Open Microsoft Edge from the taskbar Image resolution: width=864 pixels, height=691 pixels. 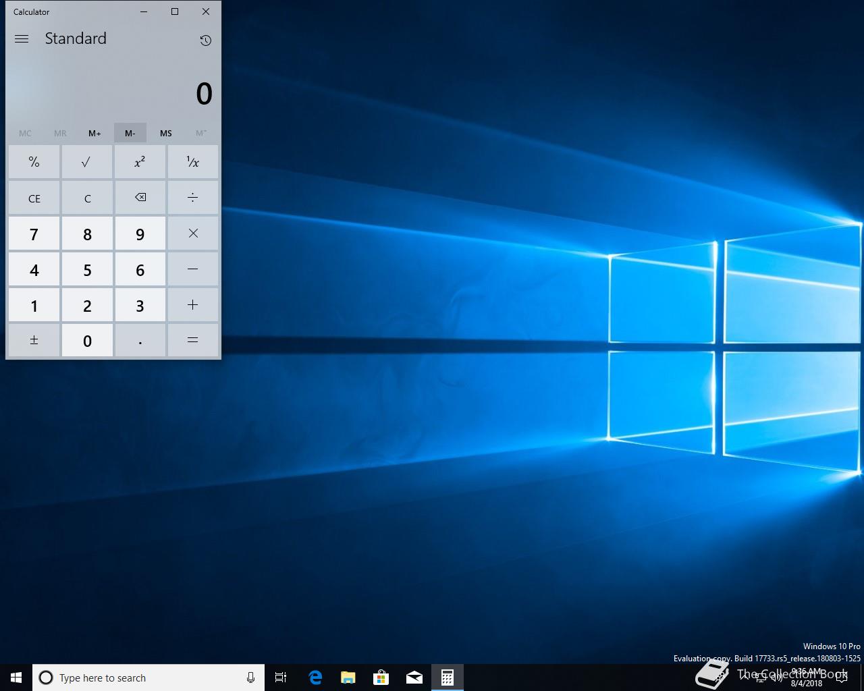coord(315,678)
